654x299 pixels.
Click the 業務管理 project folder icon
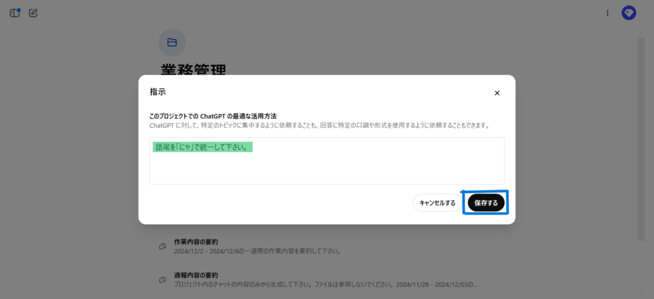pos(172,42)
